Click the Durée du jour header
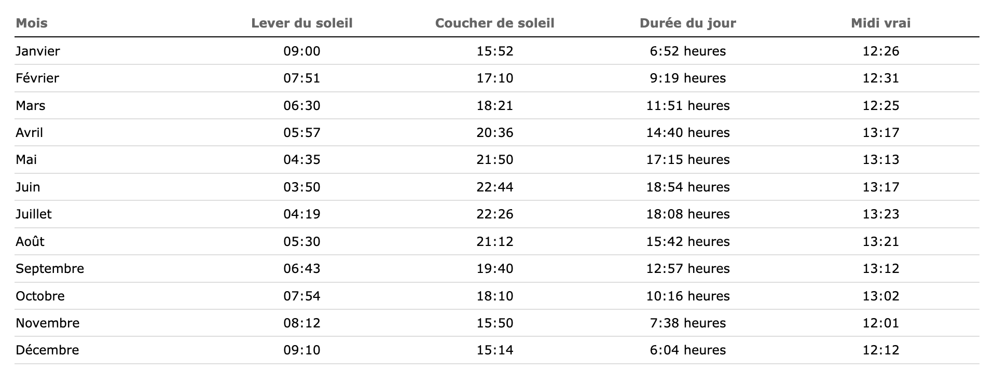 (x=687, y=23)
